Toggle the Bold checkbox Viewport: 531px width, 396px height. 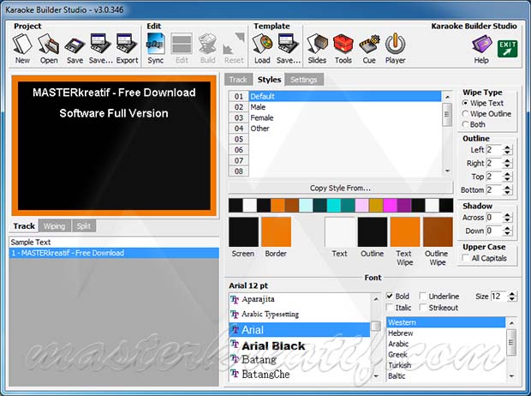[x=390, y=296]
